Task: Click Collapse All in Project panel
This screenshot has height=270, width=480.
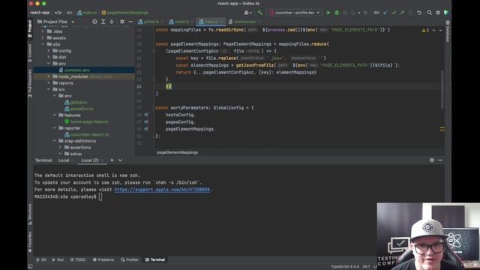Action: pos(112,22)
